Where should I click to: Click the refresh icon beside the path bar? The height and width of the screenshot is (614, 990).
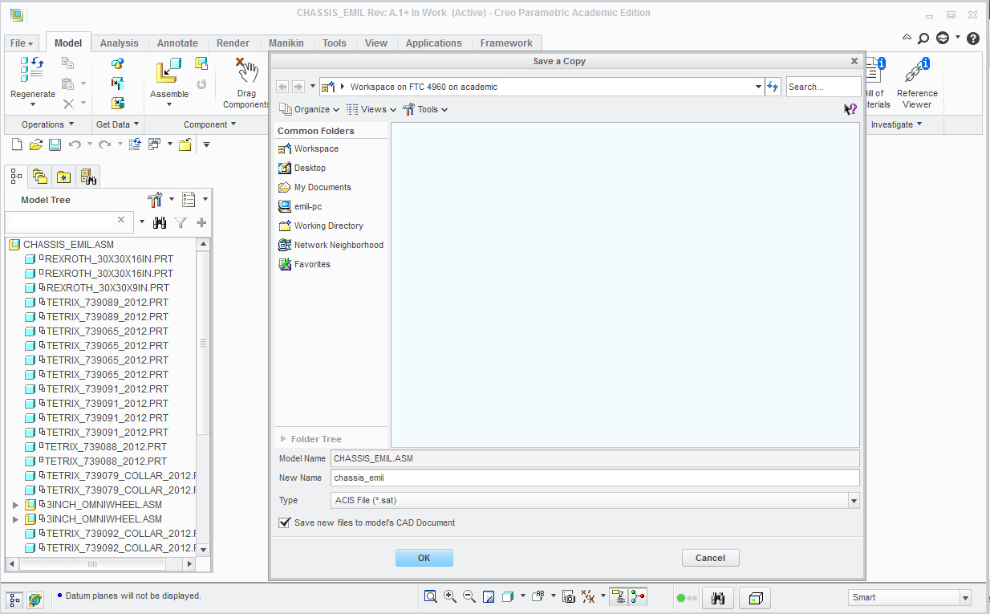pos(773,87)
